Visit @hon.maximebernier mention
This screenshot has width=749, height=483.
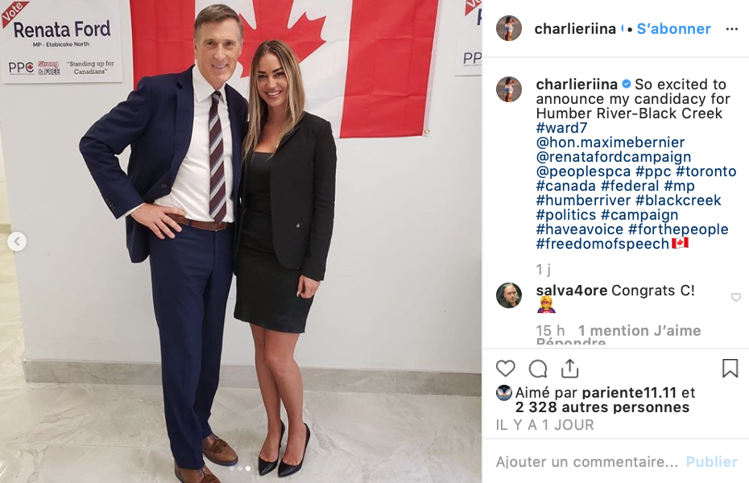tap(610, 142)
